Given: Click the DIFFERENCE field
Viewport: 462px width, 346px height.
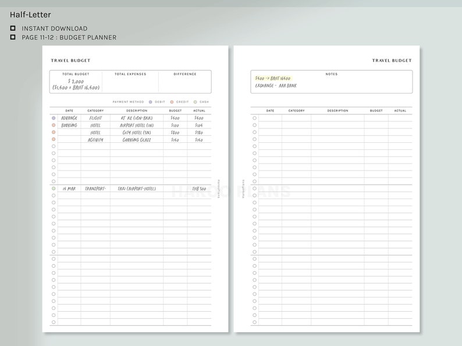Looking at the screenshot, I should pos(184,82).
